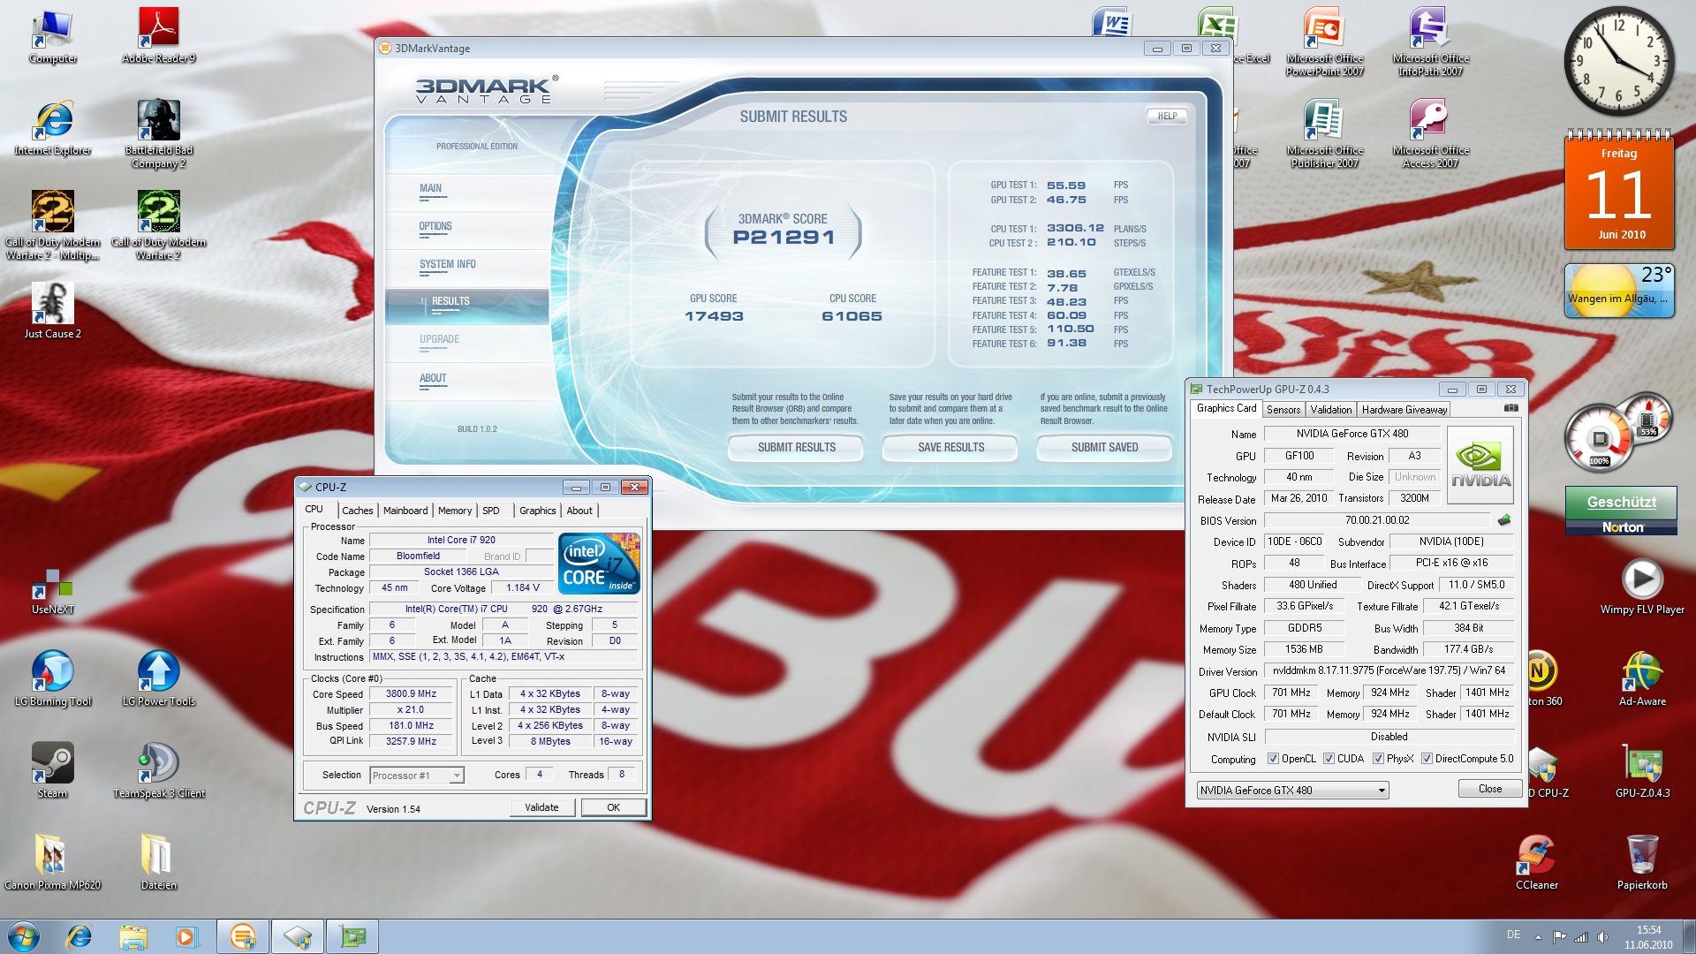Click the Windows Media Player taskbar icon
Screen dimensions: 1696x954
coord(186,936)
